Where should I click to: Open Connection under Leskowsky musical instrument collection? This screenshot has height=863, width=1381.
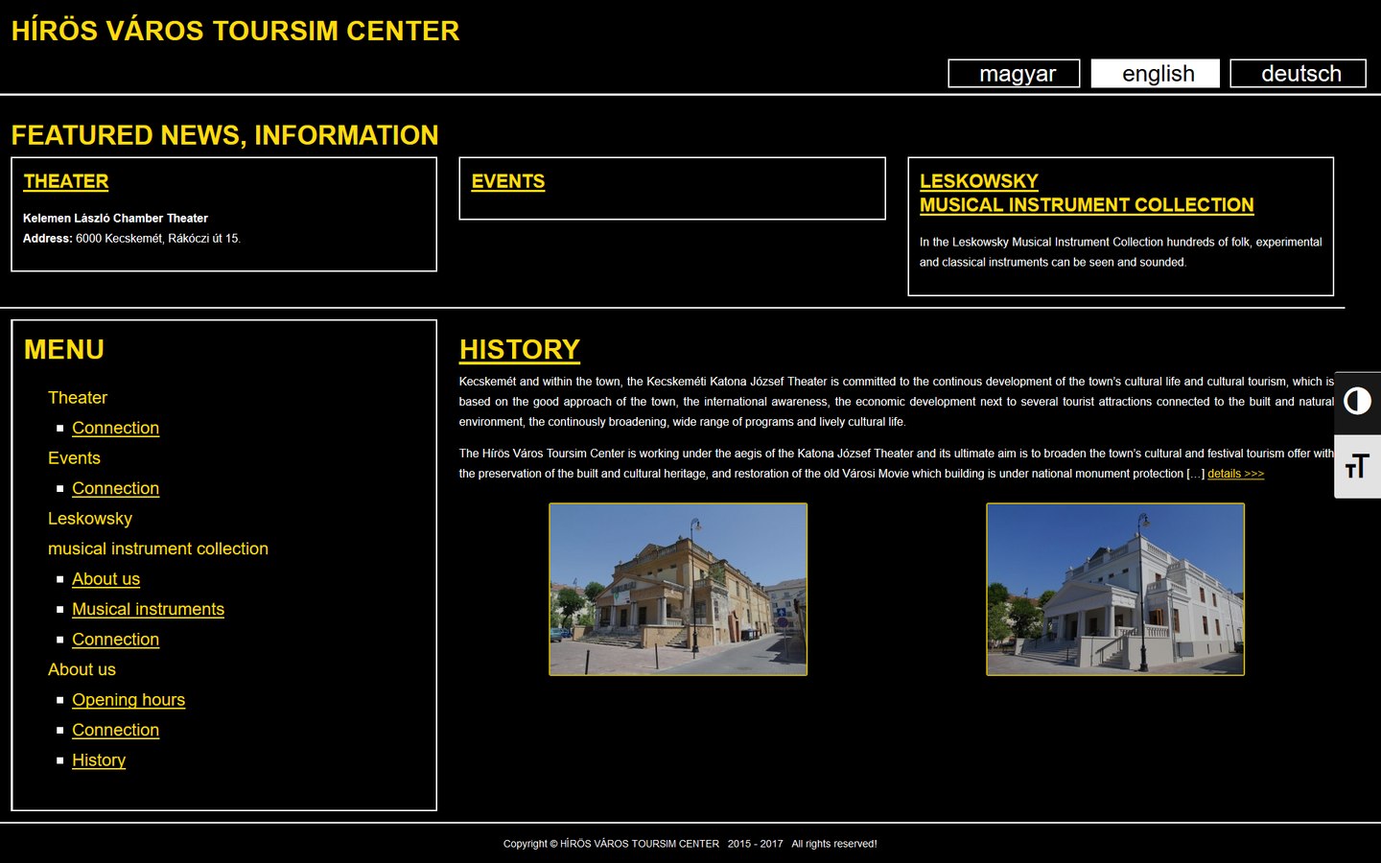pos(115,640)
